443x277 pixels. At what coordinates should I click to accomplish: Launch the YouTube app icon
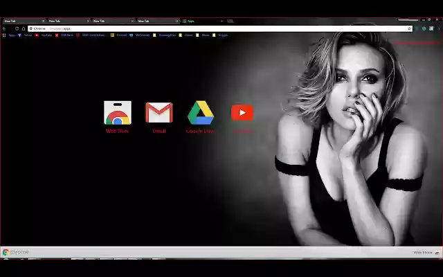[x=242, y=112]
